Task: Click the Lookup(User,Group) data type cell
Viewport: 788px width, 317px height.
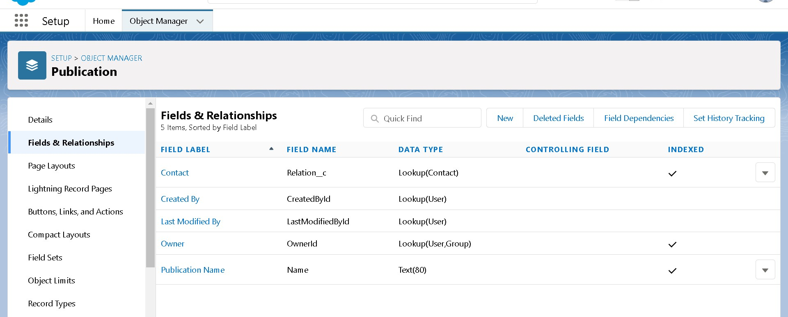Action: point(435,244)
